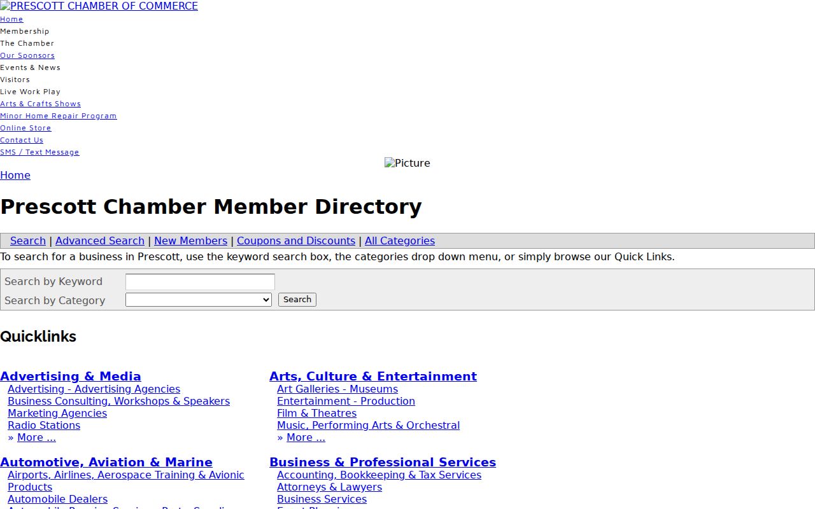The width and height of the screenshot is (815, 509).
Task: Open the Prescott Chamber of Commerce logo link
Action: [99, 6]
